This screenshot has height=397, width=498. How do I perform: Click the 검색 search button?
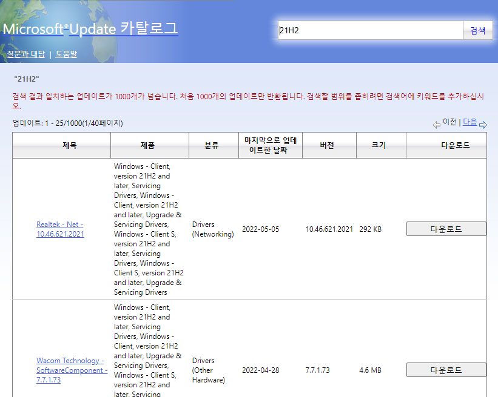click(477, 29)
